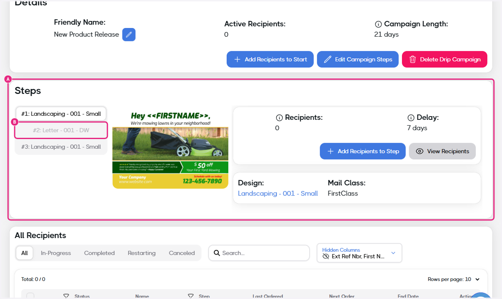Expand the Hidden Columns dropdown
This screenshot has height=299, width=502.
click(x=359, y=253)
